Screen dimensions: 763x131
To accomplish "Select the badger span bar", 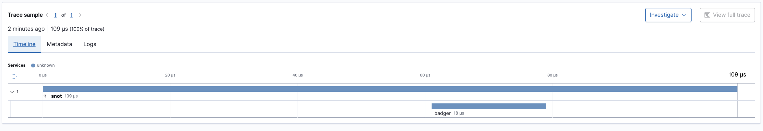I will click(489, 106).
